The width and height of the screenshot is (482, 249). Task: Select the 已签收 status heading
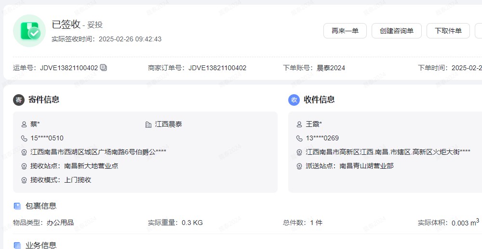[66, 24]
